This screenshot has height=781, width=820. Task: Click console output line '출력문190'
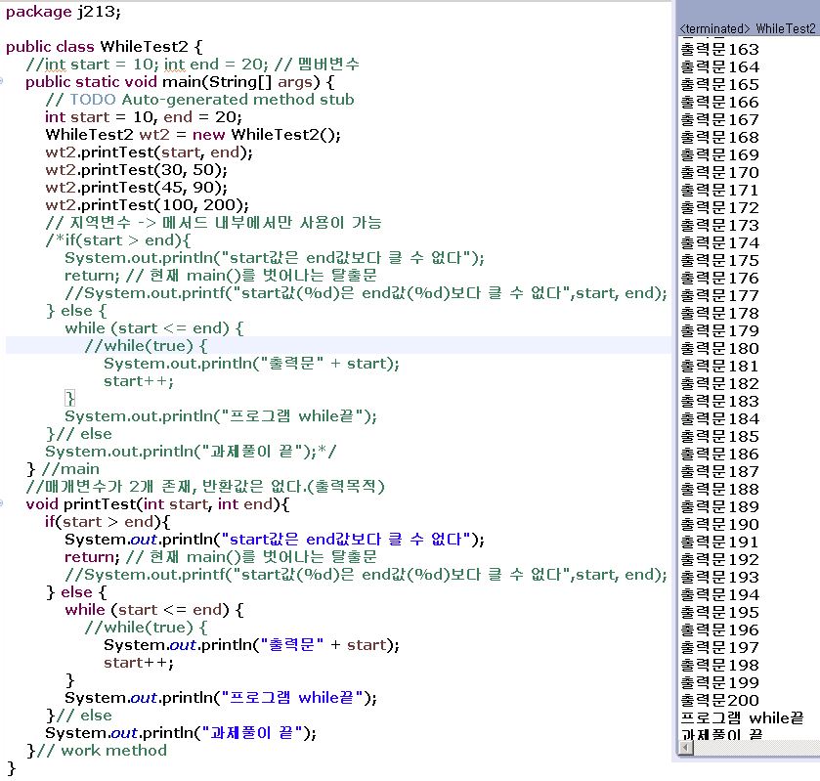719,524
